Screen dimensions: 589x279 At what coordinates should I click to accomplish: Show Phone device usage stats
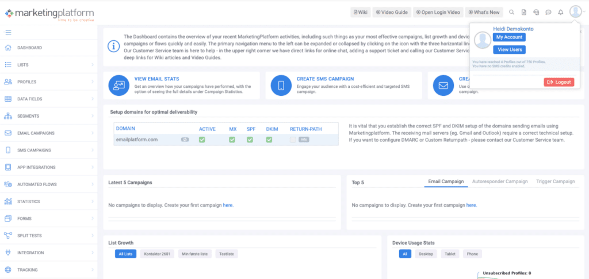[x=472, y=254]
